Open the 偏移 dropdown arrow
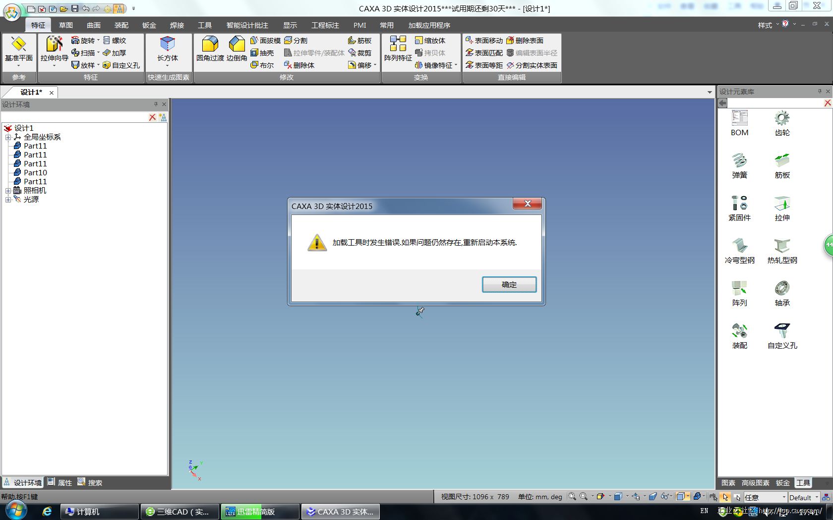 (375, 65)
